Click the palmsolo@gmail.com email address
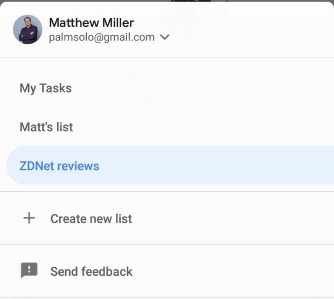334x299 pixels. [101, 38]
